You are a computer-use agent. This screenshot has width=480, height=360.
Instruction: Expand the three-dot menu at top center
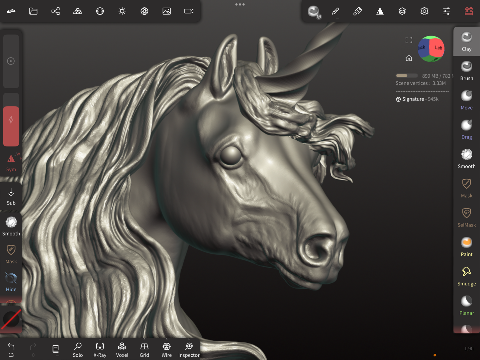pos(240,4)
